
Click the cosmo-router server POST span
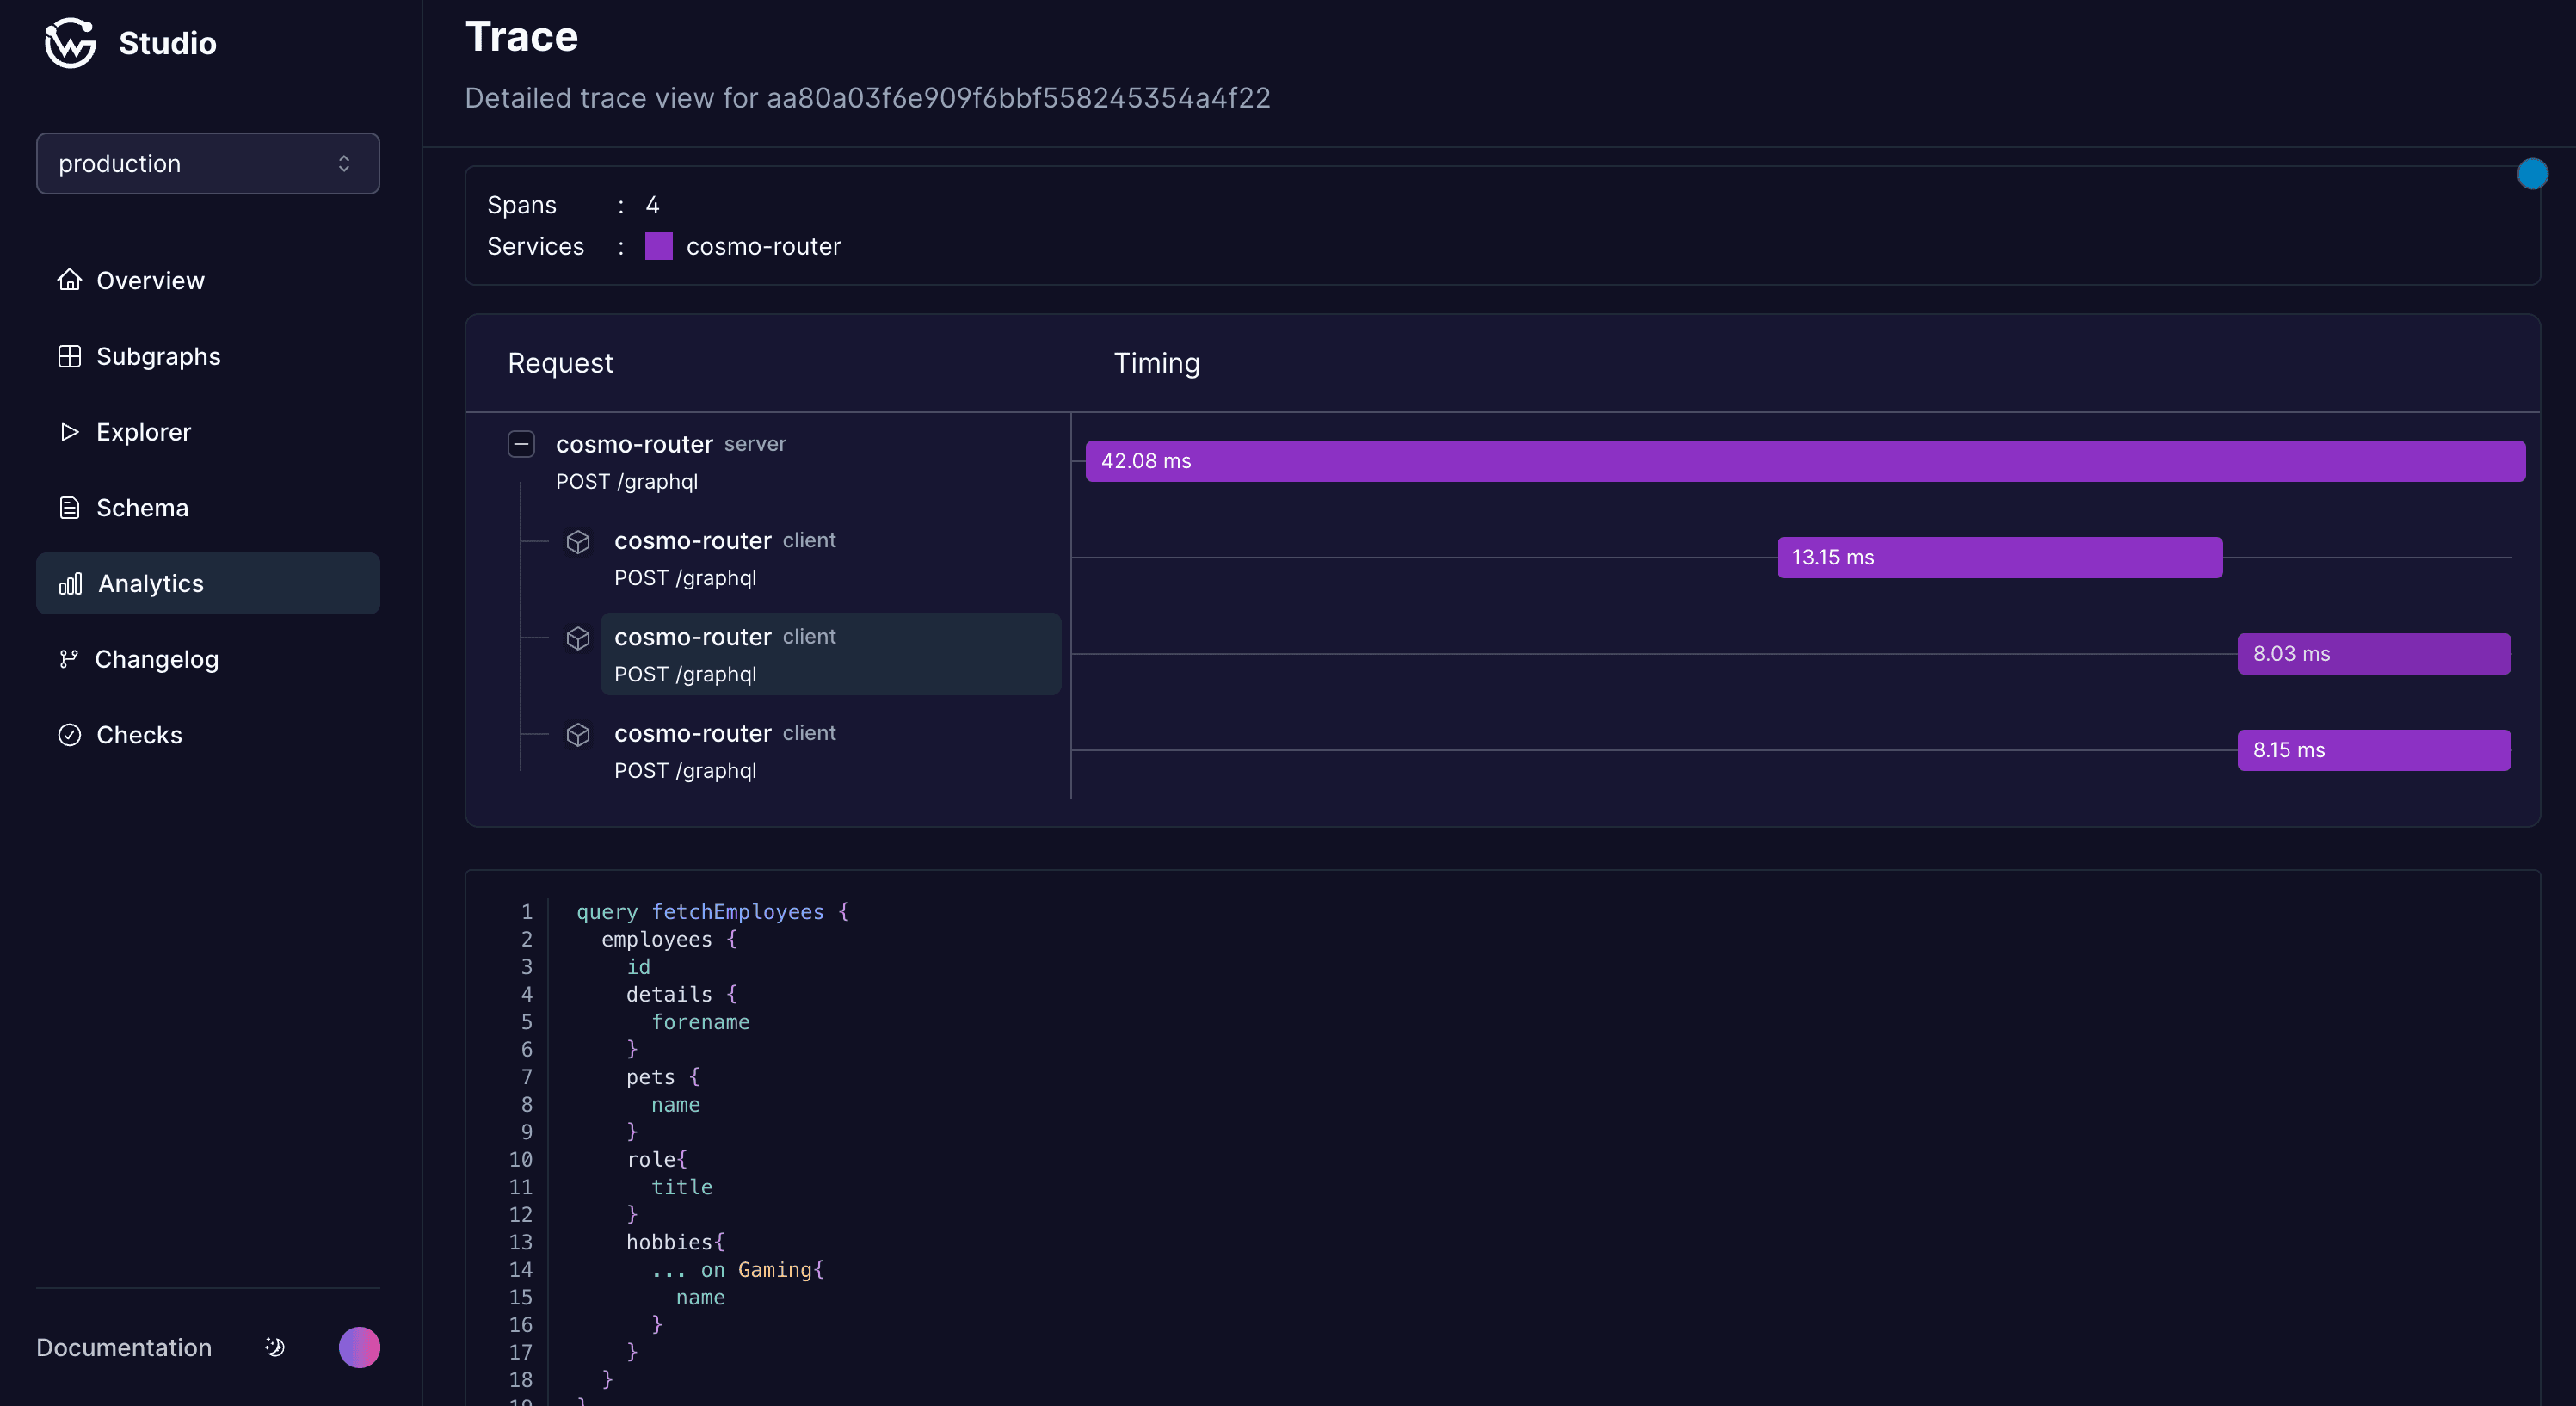point(797,460)
